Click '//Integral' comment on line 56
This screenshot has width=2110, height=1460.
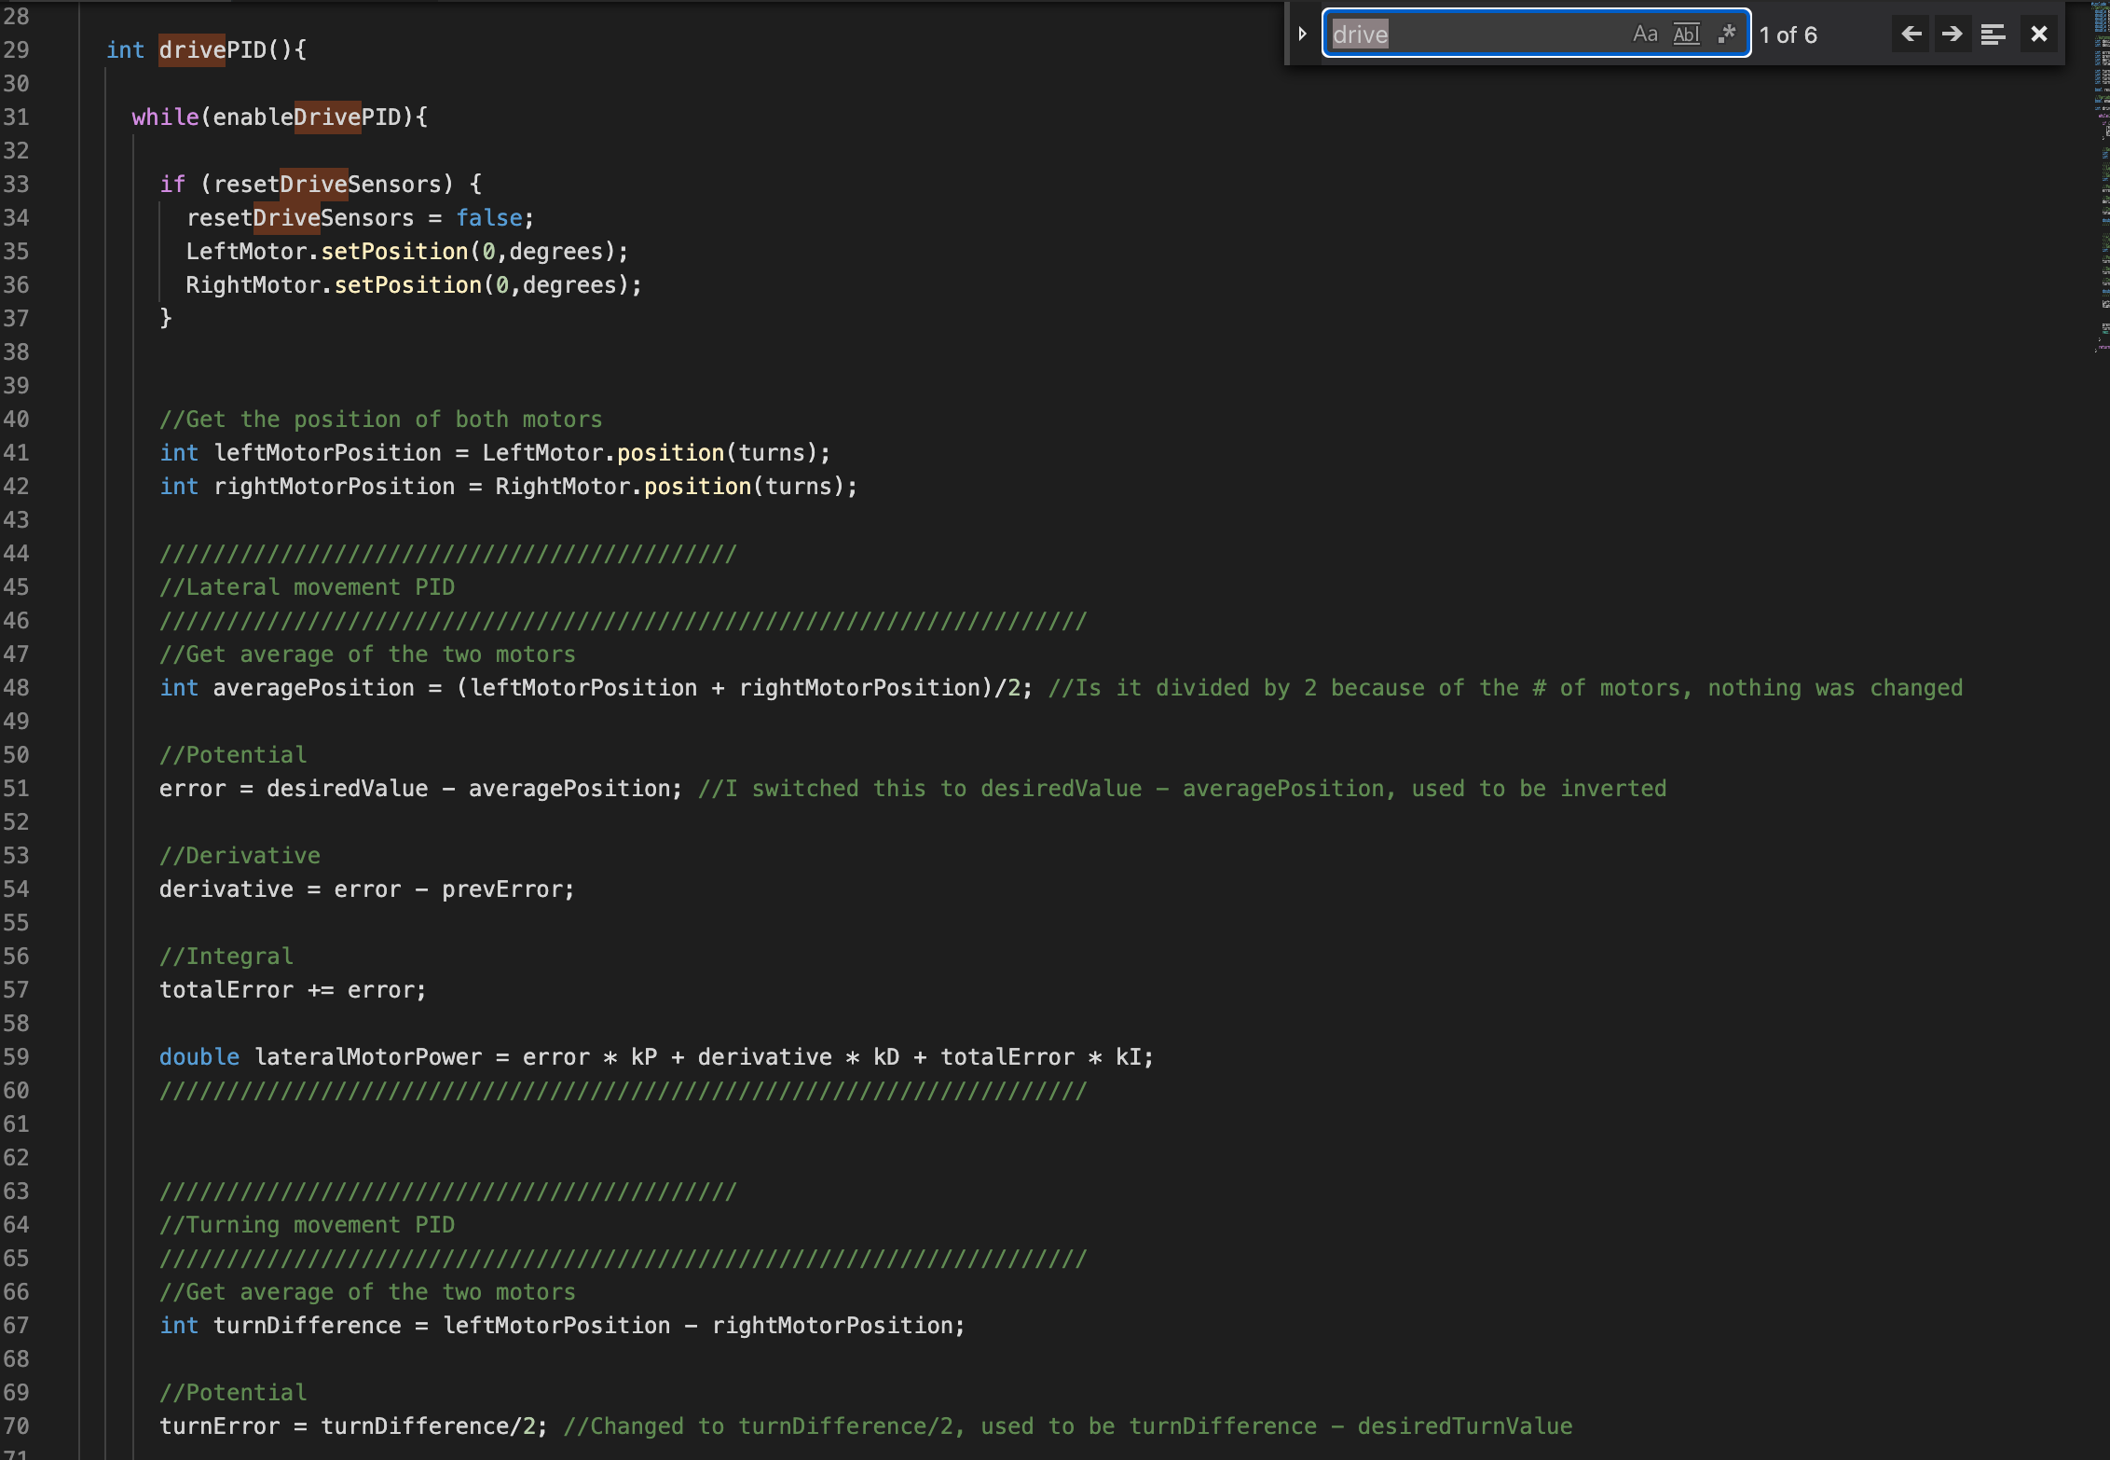click(226, 956)
